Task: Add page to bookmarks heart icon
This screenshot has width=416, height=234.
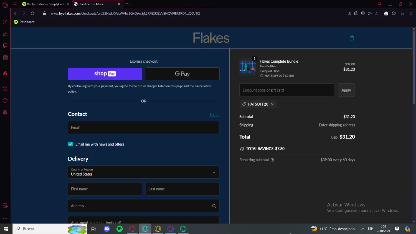Action: click(x=376, y=13)
